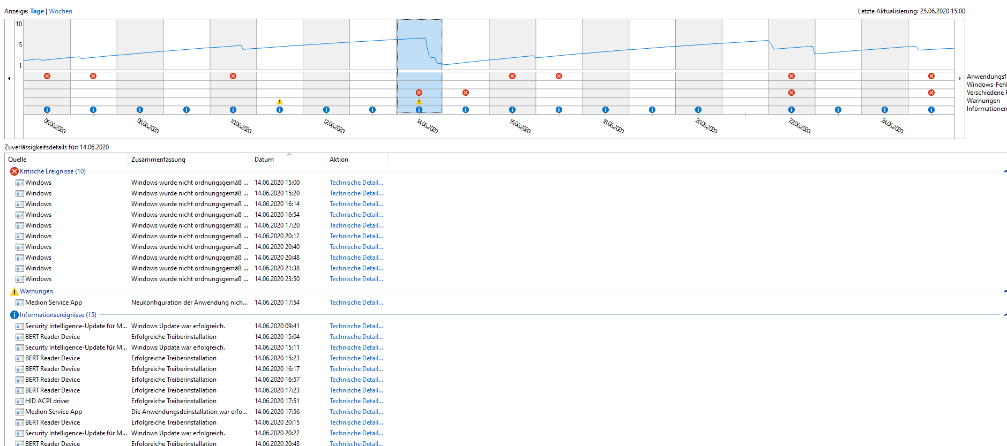Viewport: 1007px width, 446px height.
Task: Select miscellaneous failure icon on 15.06.2020
Action: coord(466,93)
